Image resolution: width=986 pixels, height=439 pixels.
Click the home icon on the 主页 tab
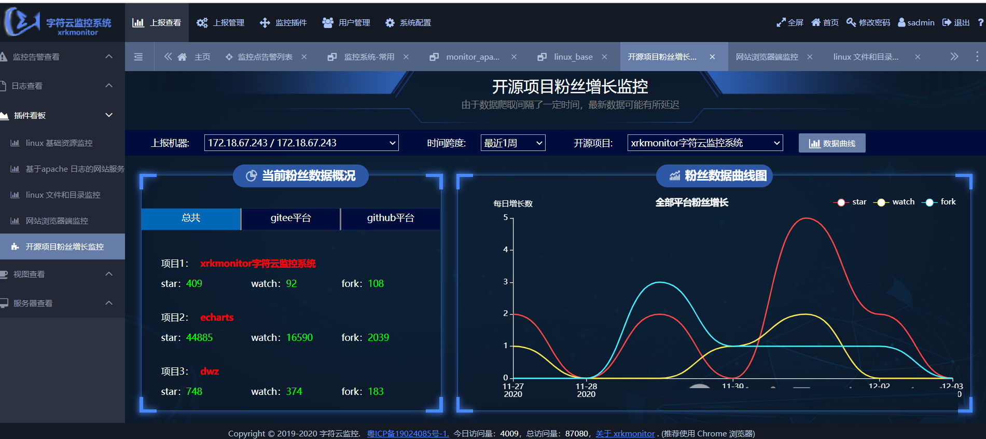[x=182, y=57]
